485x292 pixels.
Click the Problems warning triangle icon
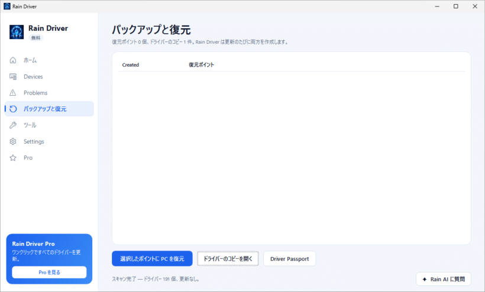pos(12,93)
